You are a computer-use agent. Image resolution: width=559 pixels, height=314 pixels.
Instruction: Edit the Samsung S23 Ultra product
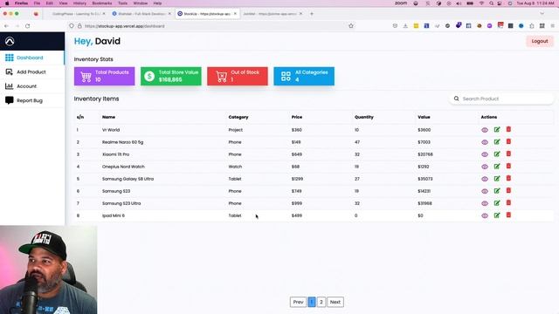(497, 203)
